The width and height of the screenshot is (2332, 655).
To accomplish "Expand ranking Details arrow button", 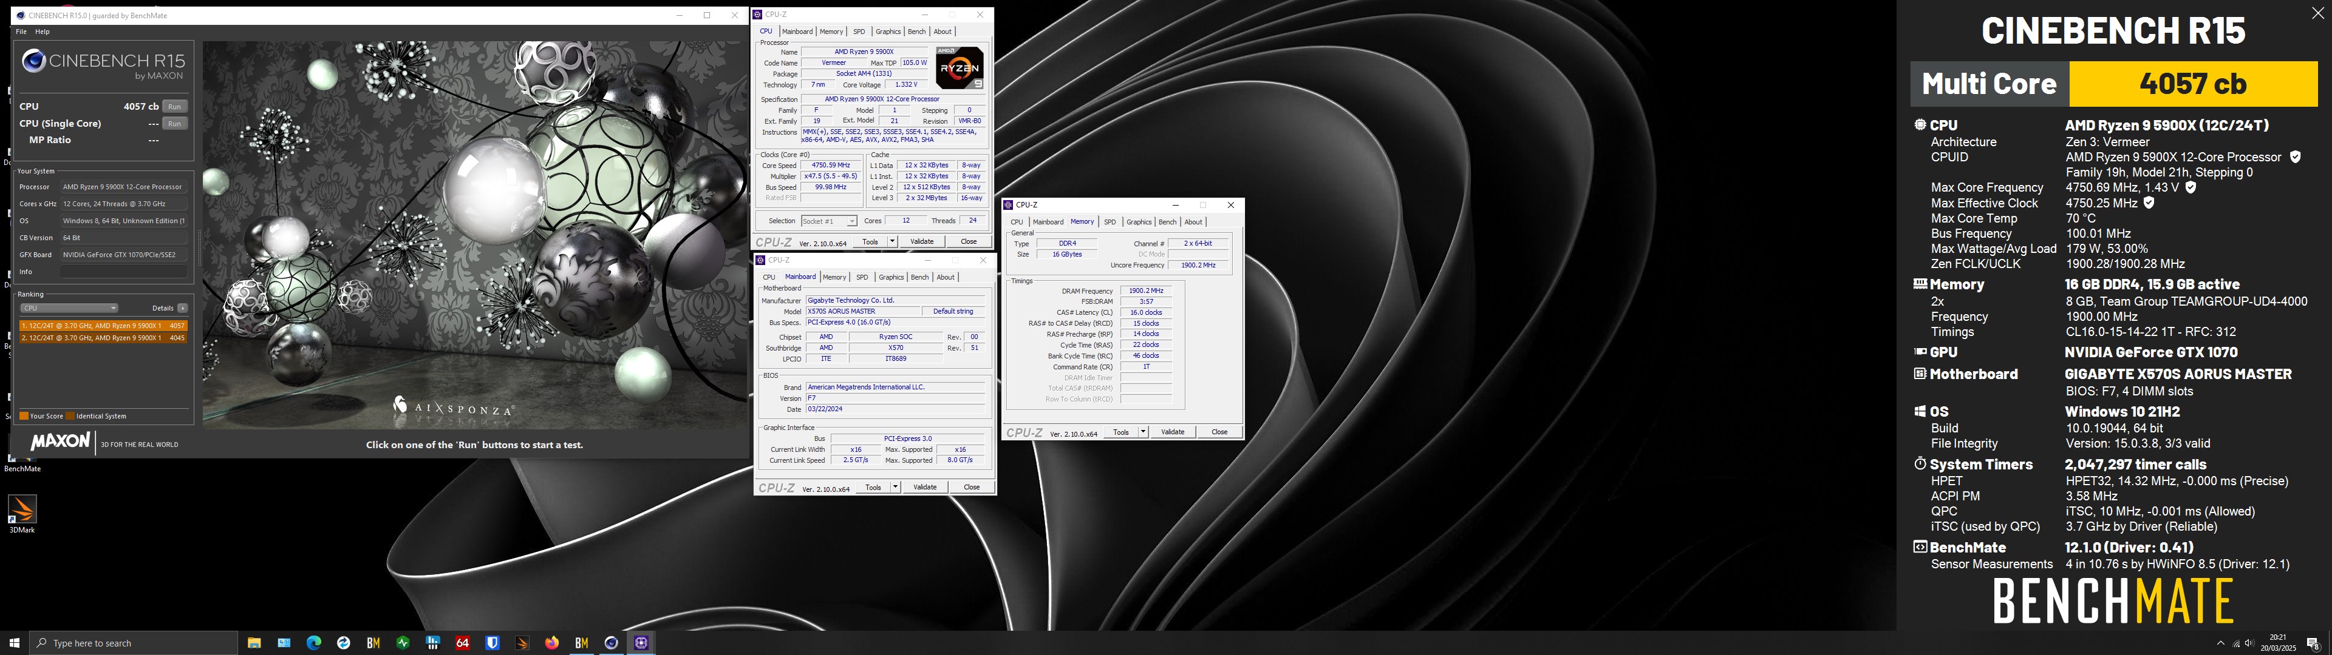I will (183, 309).
